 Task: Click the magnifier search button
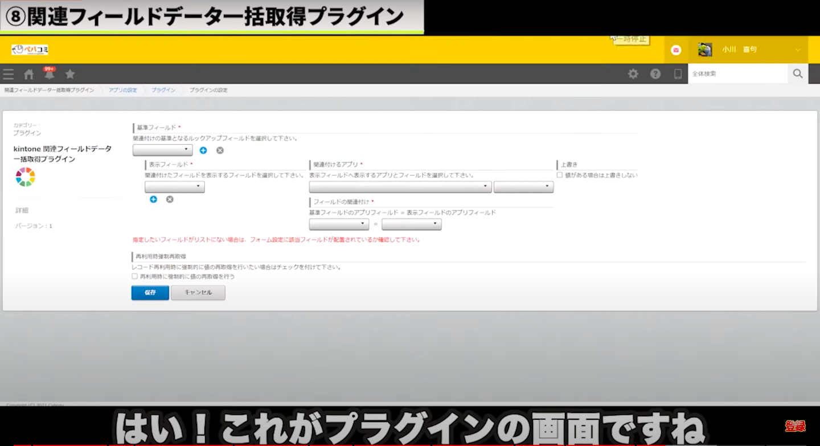coord(797,73)
